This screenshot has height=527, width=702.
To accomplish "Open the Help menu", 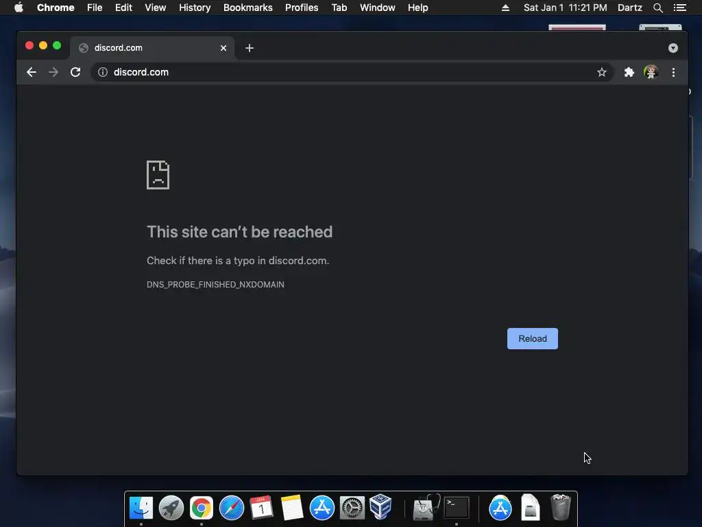I will click(x=417, y=8).
